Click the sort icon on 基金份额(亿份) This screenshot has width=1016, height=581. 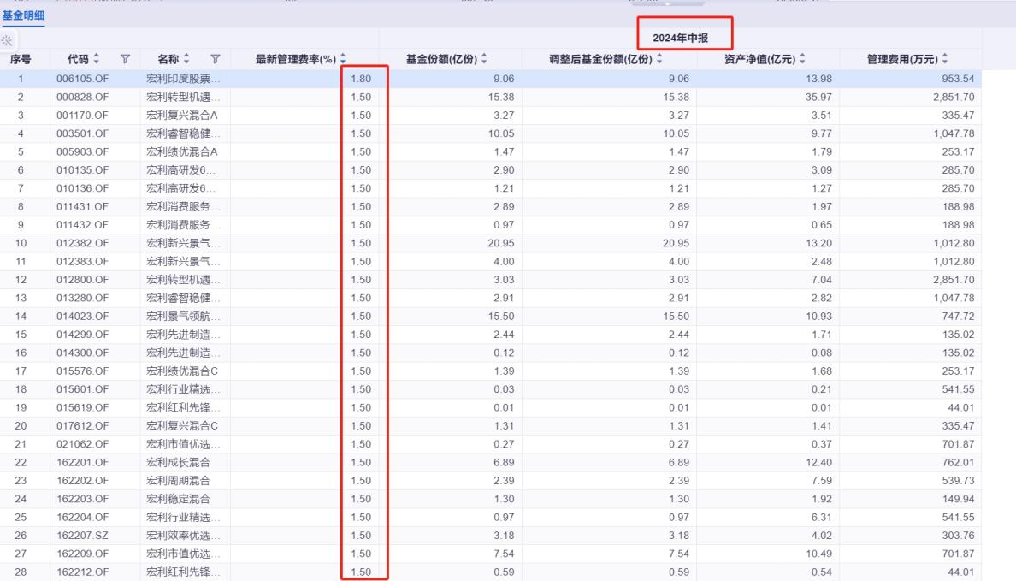pos(484,60)
